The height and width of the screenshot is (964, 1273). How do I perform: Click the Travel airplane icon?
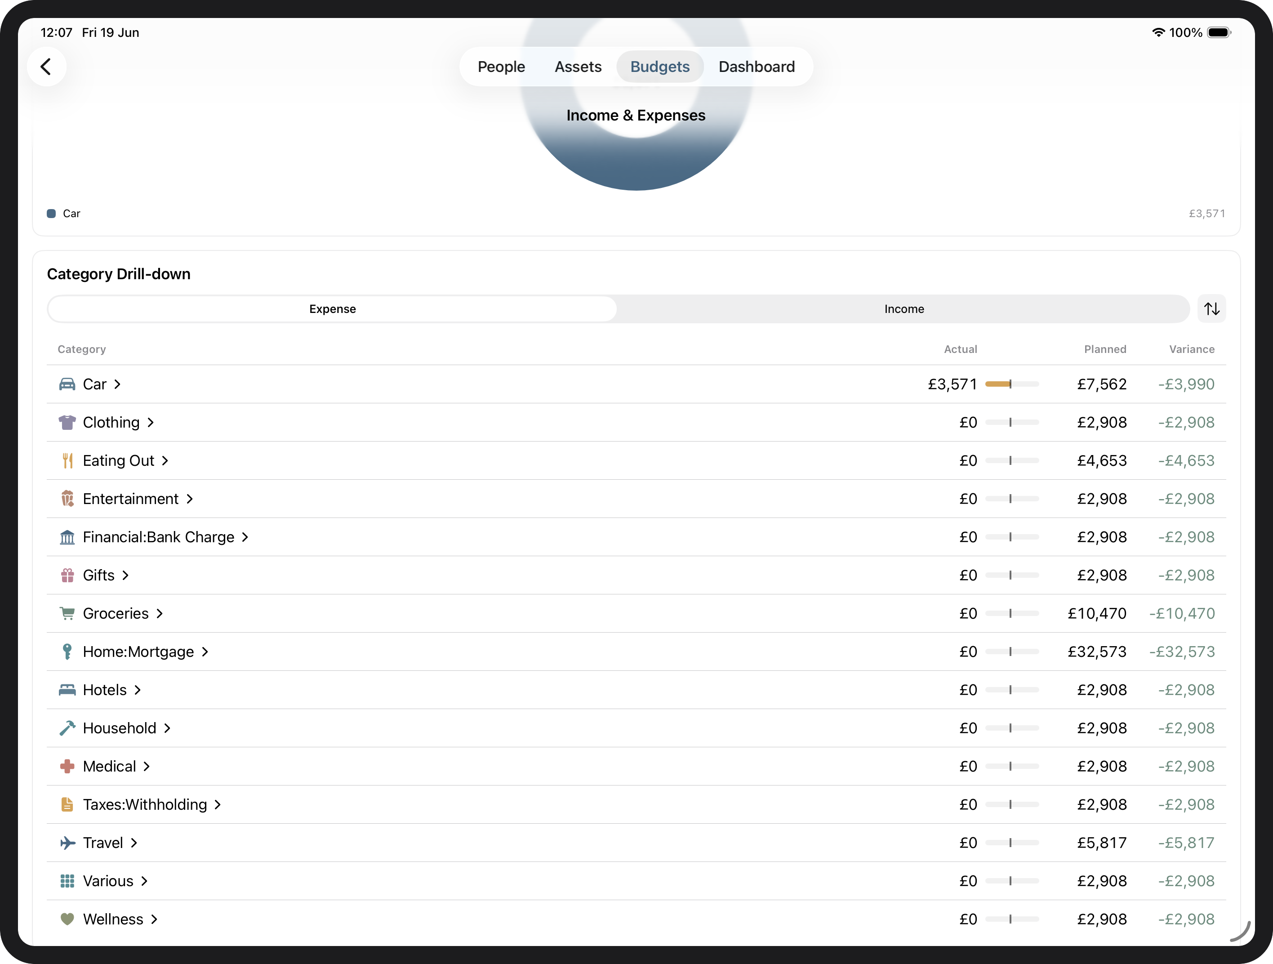pos(67,843)
